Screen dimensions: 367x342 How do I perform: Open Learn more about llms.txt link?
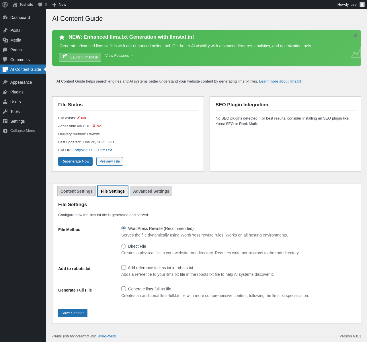(x=280, y=81)
